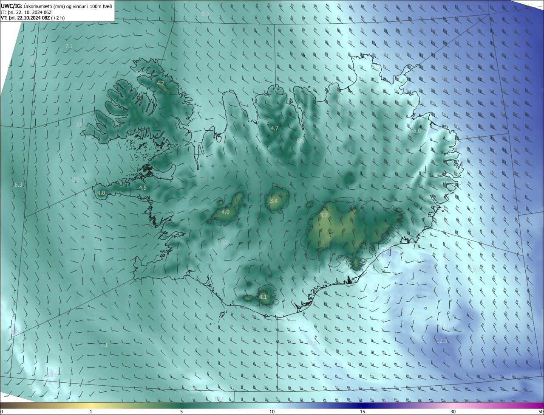Click the 7.9 value on the map
This screenshot has width=544, height=415.
coord(79,125)
